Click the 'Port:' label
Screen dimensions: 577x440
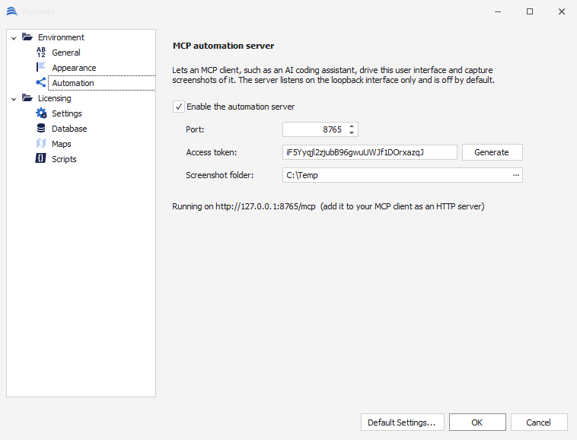coord(195,129)
